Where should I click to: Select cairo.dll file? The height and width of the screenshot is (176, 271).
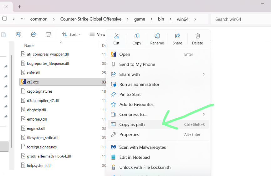pos(33,73)
